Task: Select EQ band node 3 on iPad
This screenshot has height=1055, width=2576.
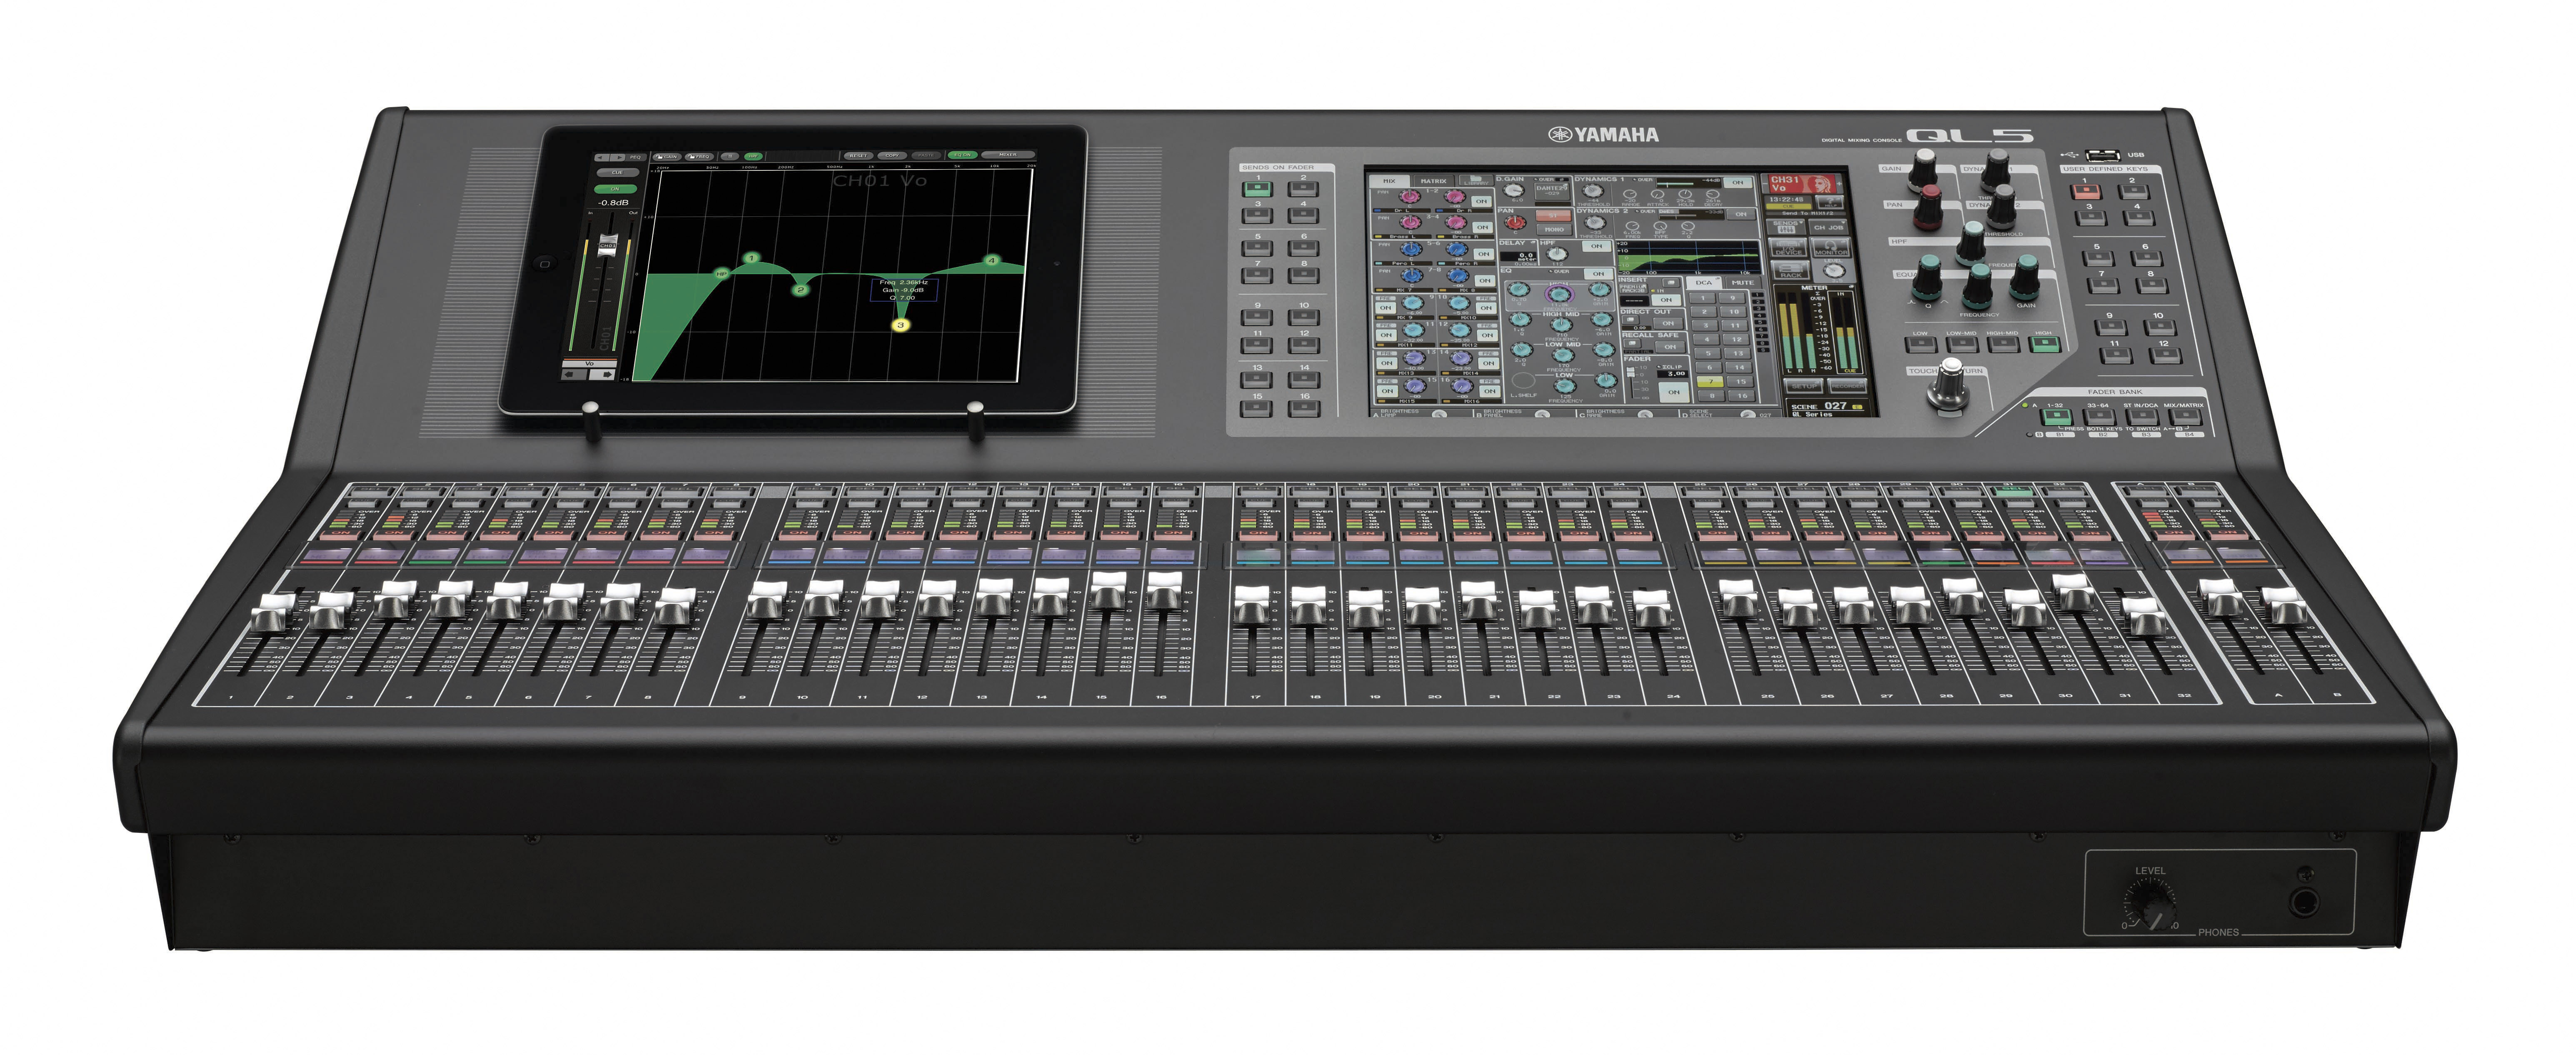Action: coord(901,325)
